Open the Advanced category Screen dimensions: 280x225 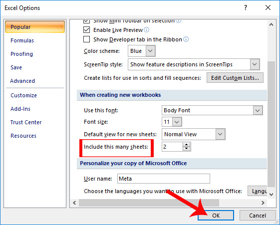coord(22,81)
